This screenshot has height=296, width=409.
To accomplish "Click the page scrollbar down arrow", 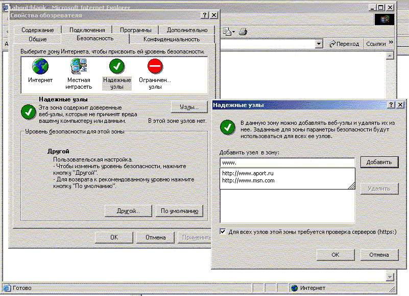I will [x=390, y=277].
